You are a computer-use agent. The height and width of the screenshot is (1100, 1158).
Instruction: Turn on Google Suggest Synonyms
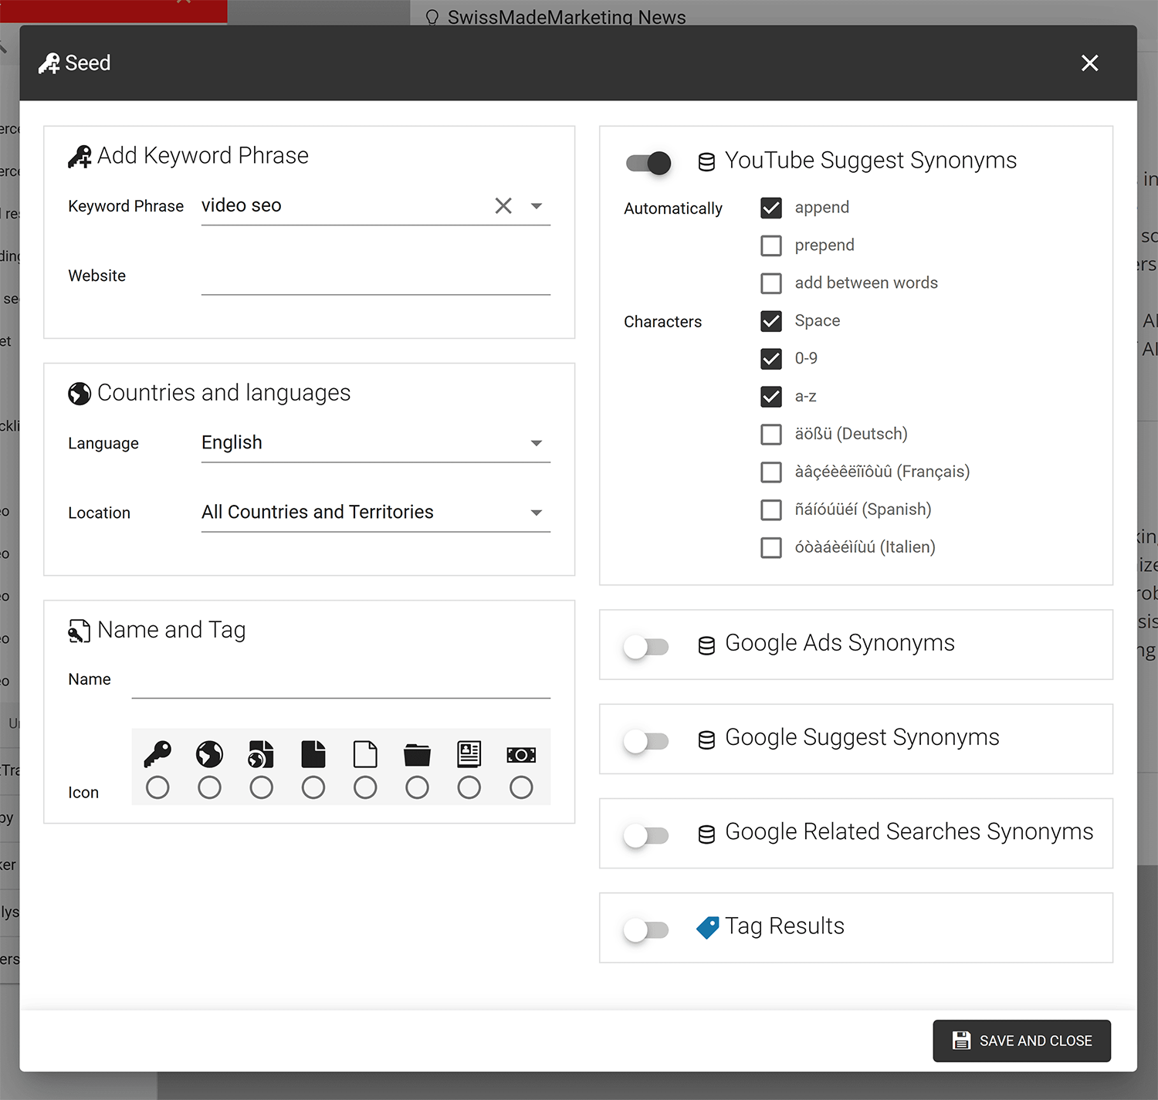tap(646, 741)
